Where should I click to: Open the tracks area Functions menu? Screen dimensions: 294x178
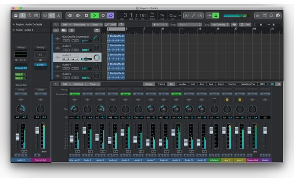pyautogui.click(x=81, y=25)
